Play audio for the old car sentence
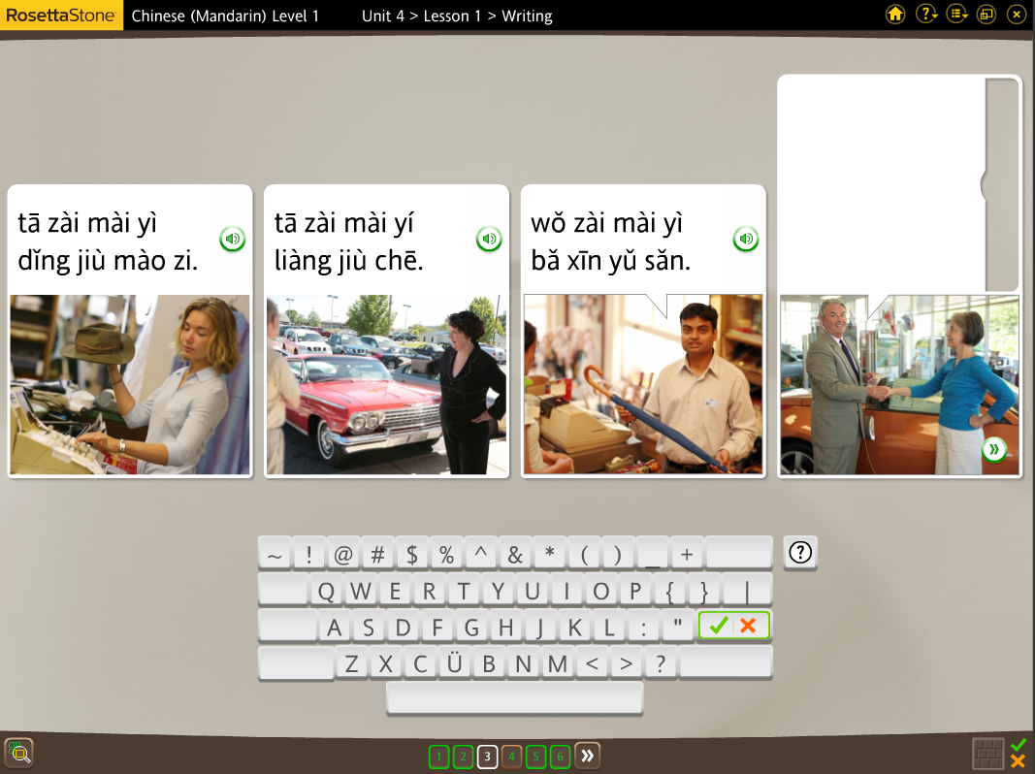Image resolution: width=1035 pixels, height=774 pixels. click(x=489, y=239)
